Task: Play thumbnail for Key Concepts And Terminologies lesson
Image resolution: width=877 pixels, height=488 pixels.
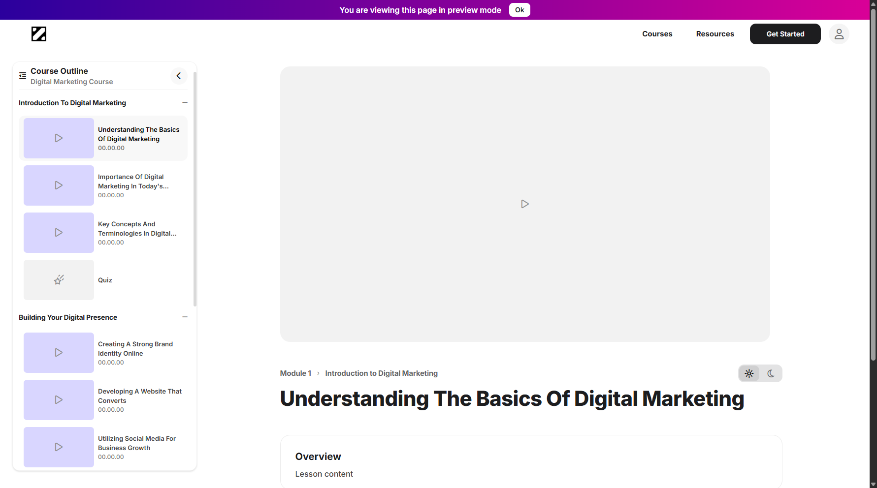Action: tap(59, 233)
